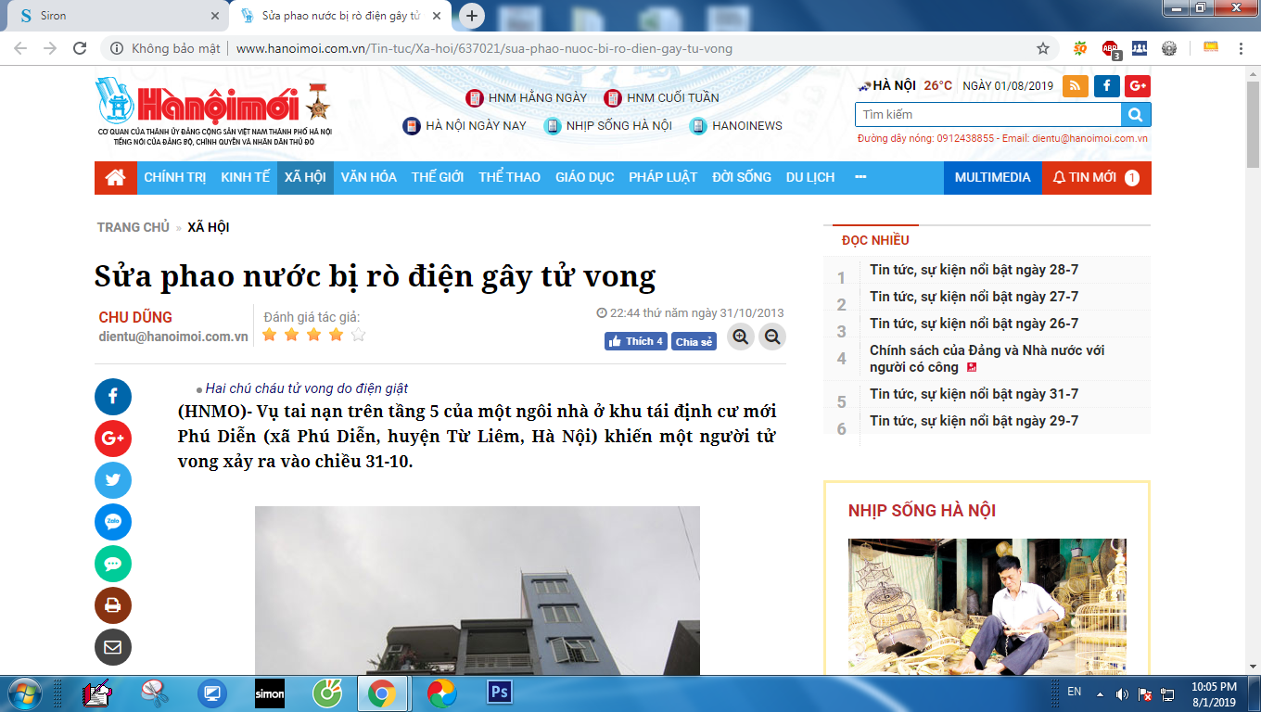
Task: Open the MULTIMEDIA section
Action: tap(993, 177)
